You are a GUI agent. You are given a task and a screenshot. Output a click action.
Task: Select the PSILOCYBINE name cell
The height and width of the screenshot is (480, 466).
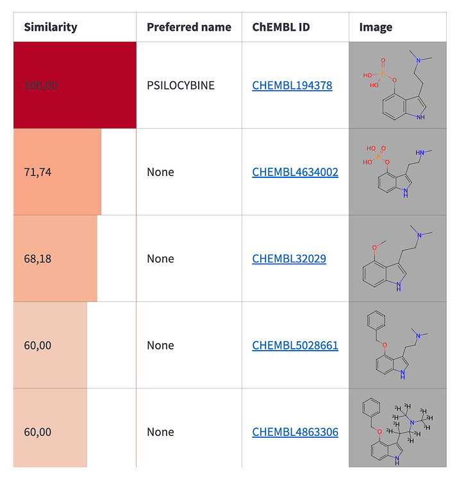point(189,85)
